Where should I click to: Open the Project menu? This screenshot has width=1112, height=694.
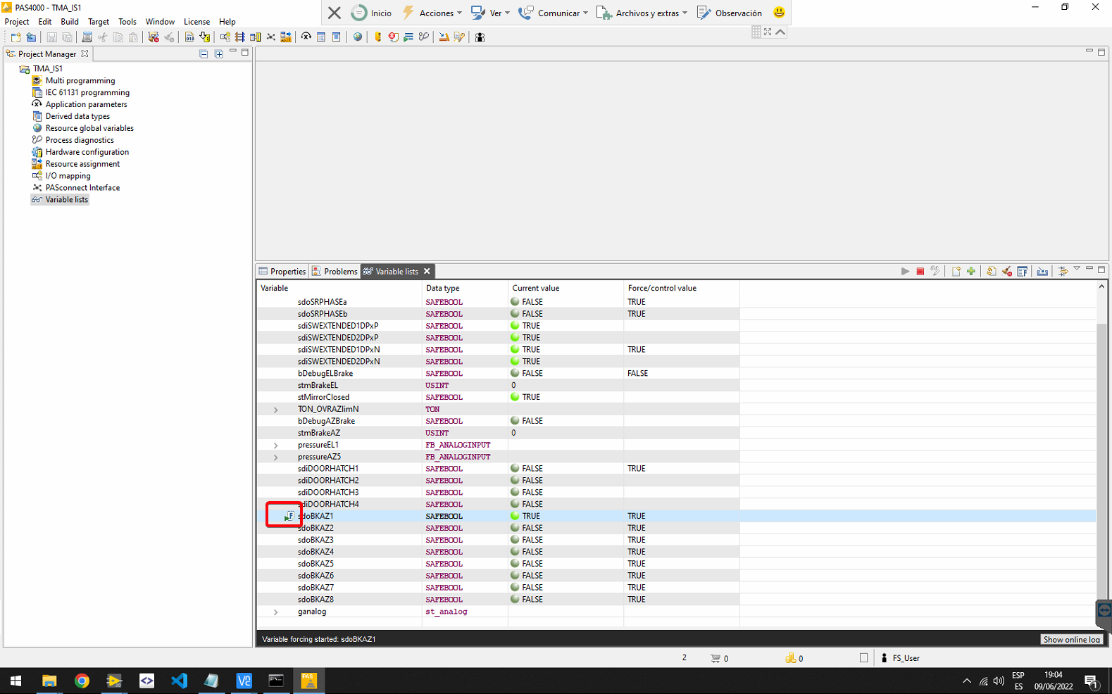[17, 22]
